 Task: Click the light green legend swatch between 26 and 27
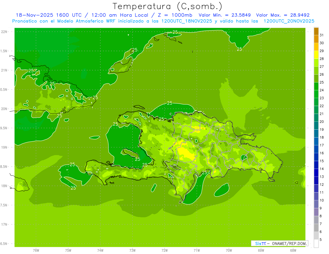(316, 71)
